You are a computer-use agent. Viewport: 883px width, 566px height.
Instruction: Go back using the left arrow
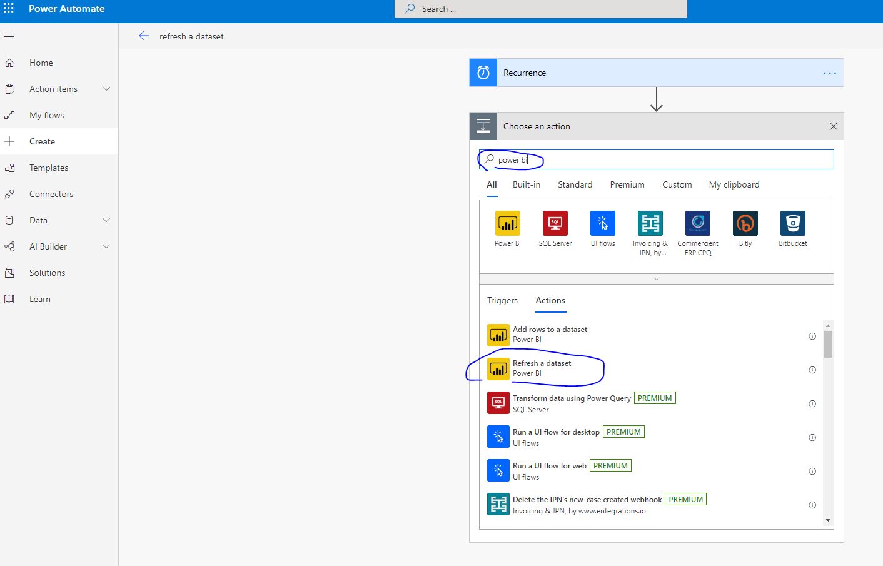coord(144,36)
